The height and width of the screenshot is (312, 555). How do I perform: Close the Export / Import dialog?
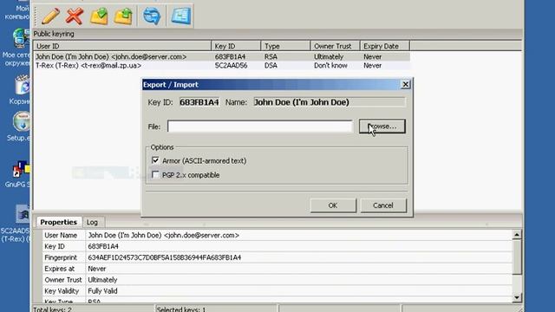point(405,84)
